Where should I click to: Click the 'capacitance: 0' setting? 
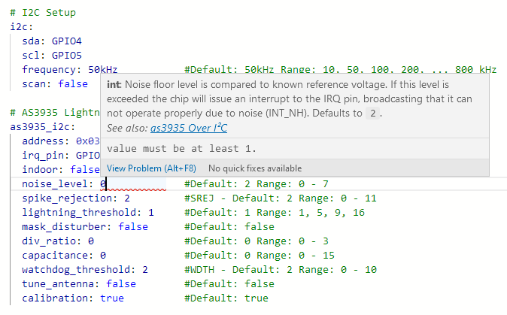(x=64, y=255)
